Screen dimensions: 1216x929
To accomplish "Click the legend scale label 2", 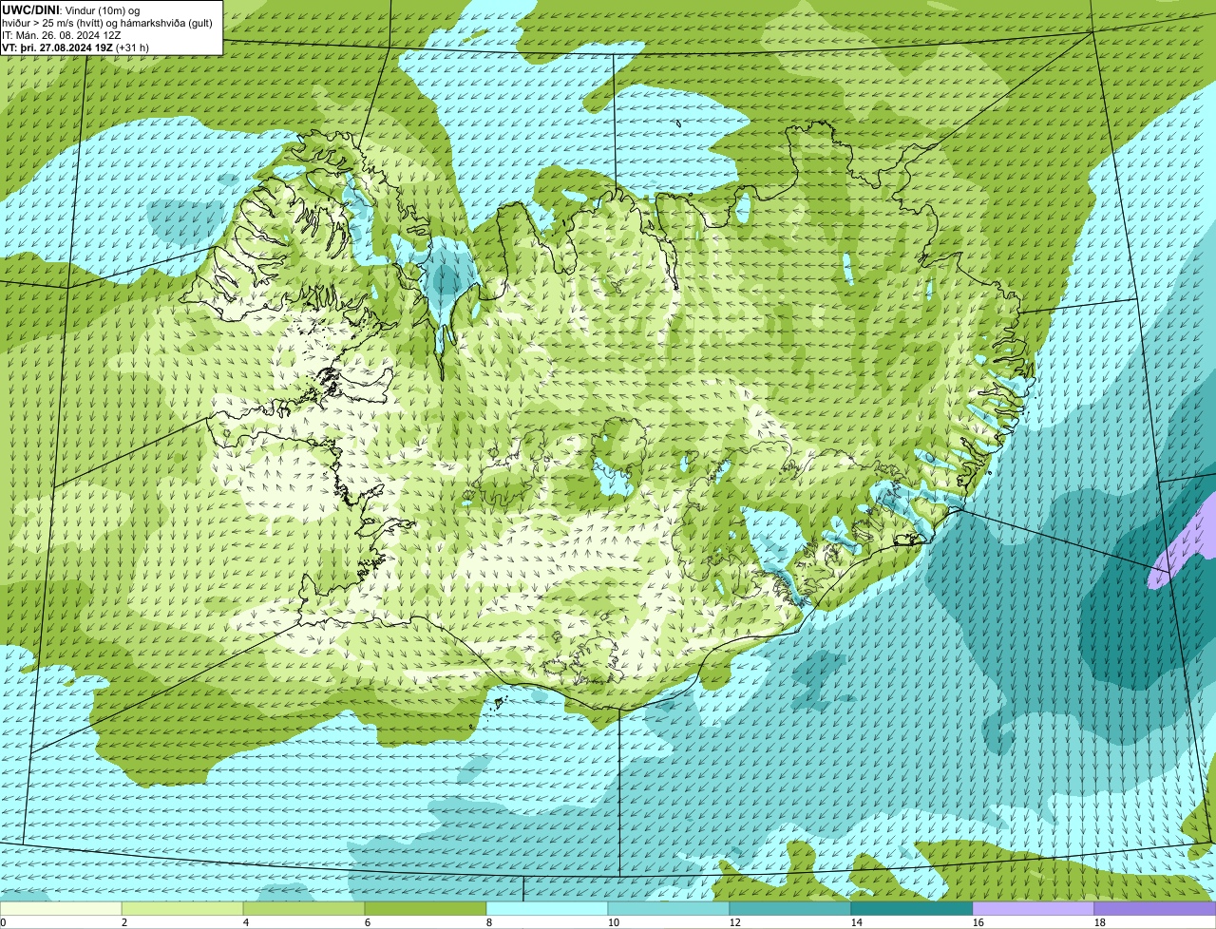I will pyautogui.click(x=124, y=922).
